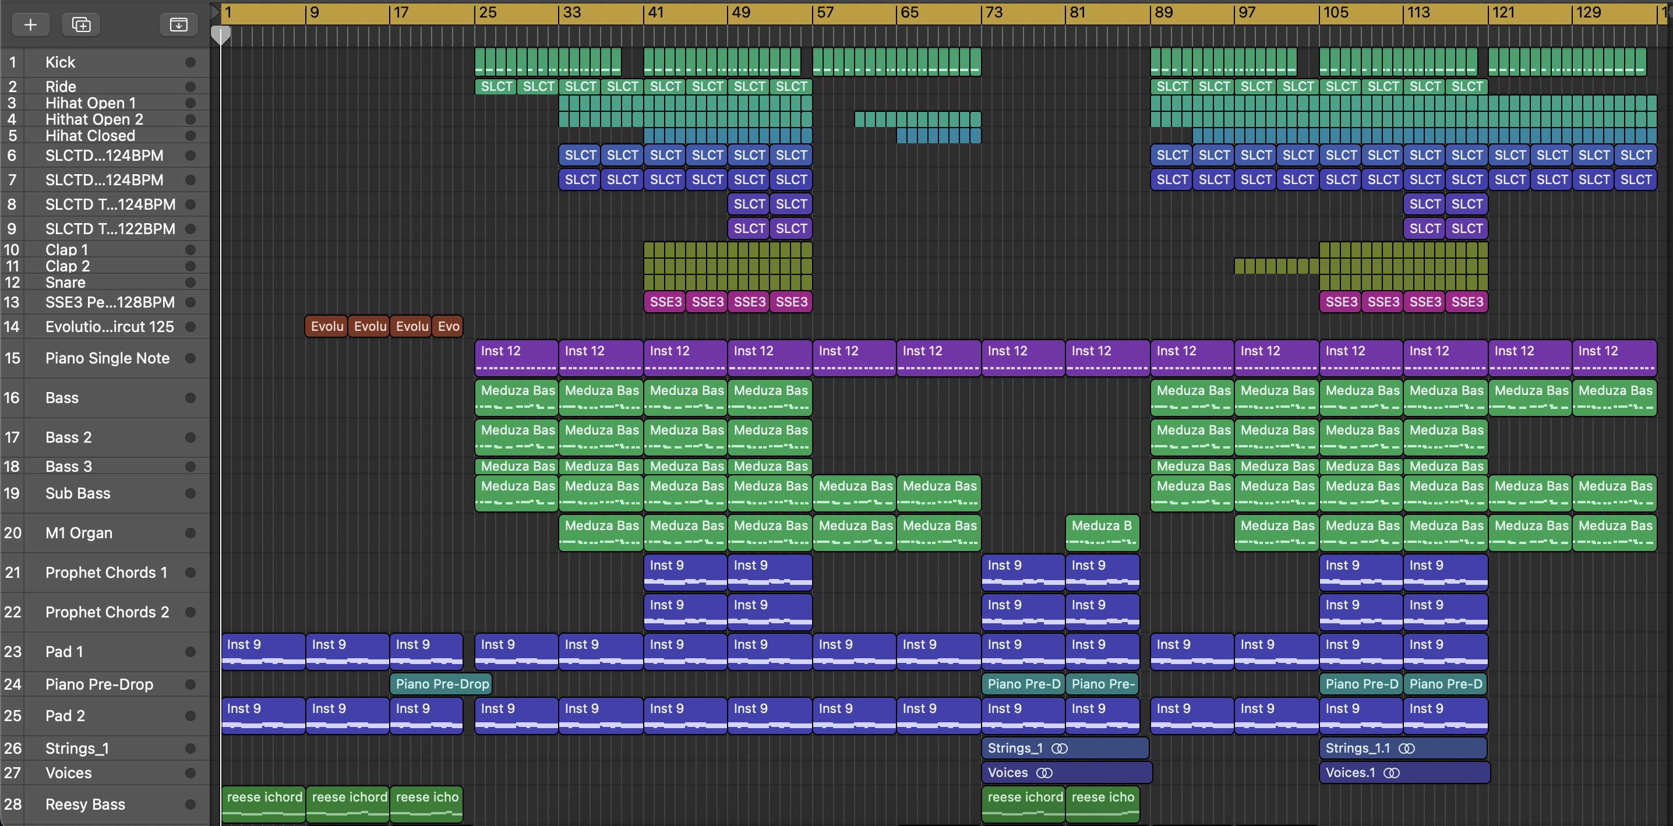This screenshot has width=1673, height=826.
Task: Click the playhead handle in the ruler
Action: (221, 34)
